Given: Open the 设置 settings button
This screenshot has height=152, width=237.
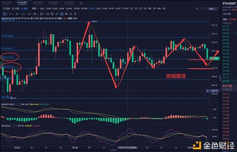Looking at the screenshot, I should (x=15, y=9).
